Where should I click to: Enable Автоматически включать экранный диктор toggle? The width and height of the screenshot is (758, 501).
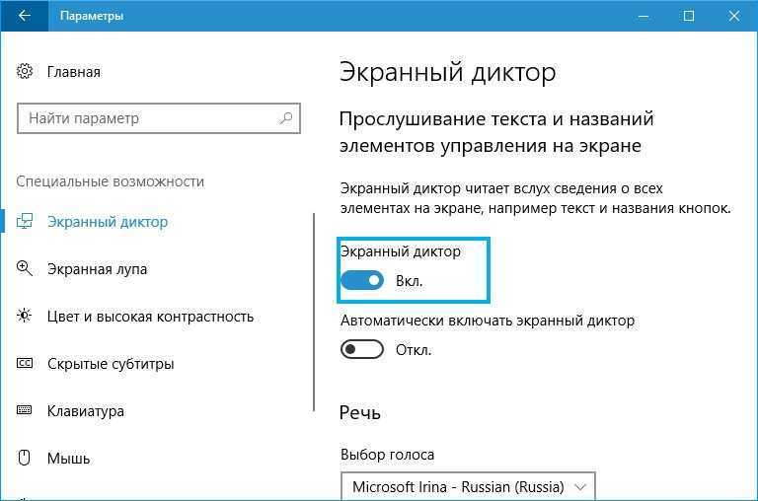tap(362, 349)
